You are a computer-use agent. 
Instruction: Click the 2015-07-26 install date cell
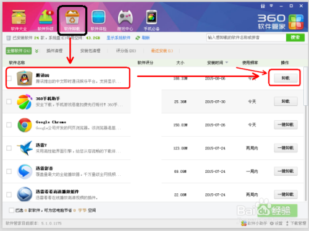pyautogui.click(x=215, y=125)
